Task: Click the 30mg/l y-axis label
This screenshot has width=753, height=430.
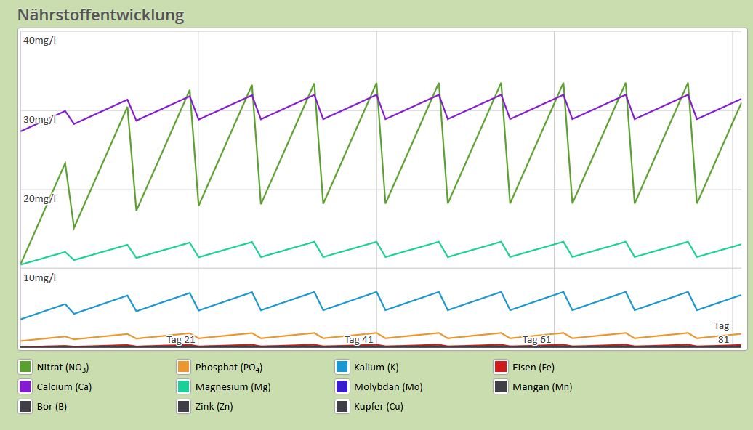Action: click(39, 119)
